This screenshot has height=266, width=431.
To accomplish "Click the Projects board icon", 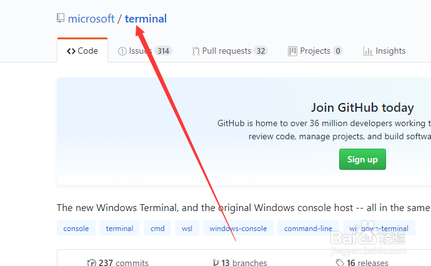I will pos(292,51).
